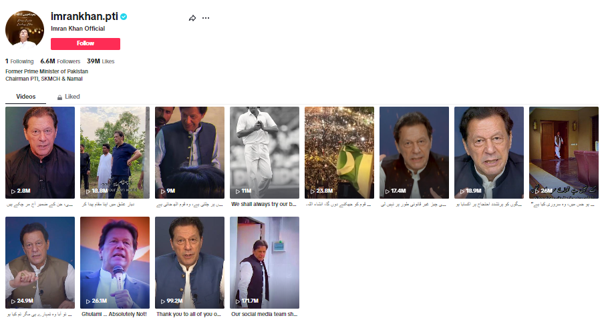Switch to the Videos tab
This screenshot has width=606, height=332.
(25, 97)
